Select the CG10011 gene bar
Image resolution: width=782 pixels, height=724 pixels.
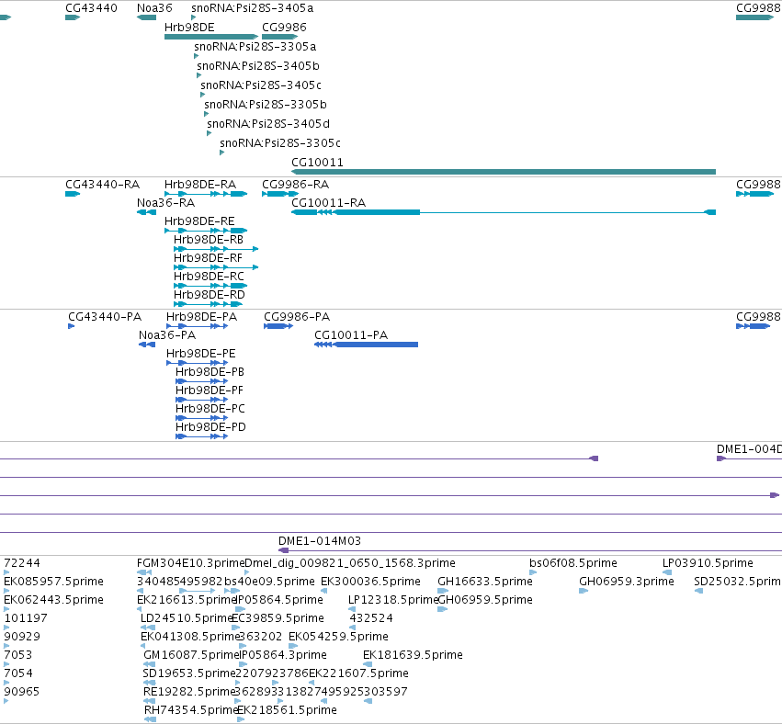[504, 172]
